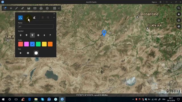Open the Measure ruler tool
The image size is (182, 102).
[x=22, y=8]
